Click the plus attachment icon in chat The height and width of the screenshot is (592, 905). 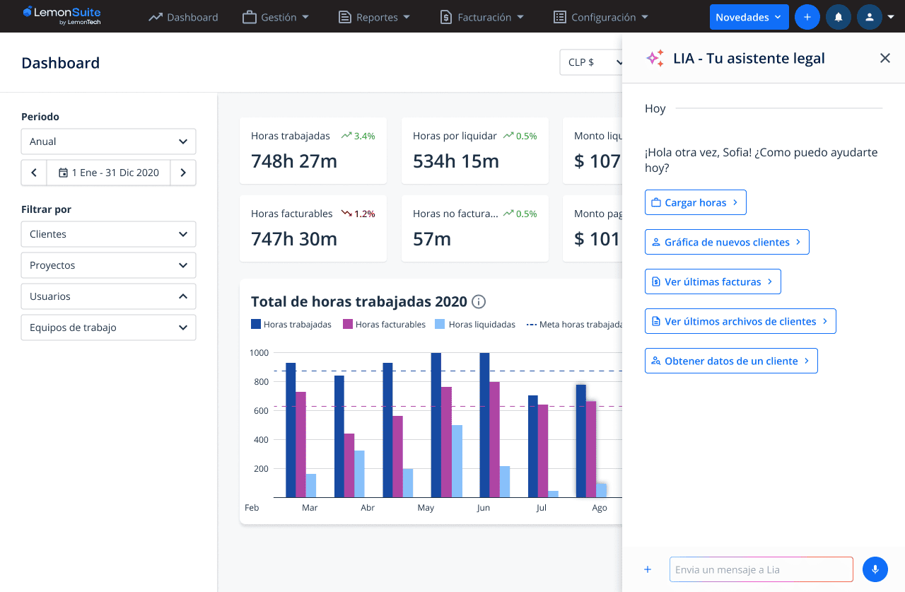648,569
